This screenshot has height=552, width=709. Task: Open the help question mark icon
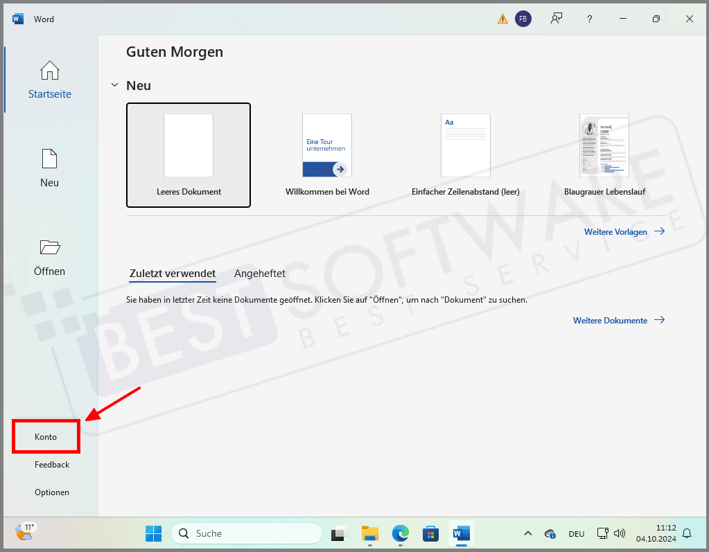coord(589,19)
